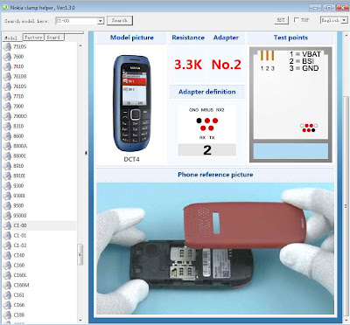Click the 8800E entry icon
This screenshot has height=325, width=350.
[x=7, y=156]
